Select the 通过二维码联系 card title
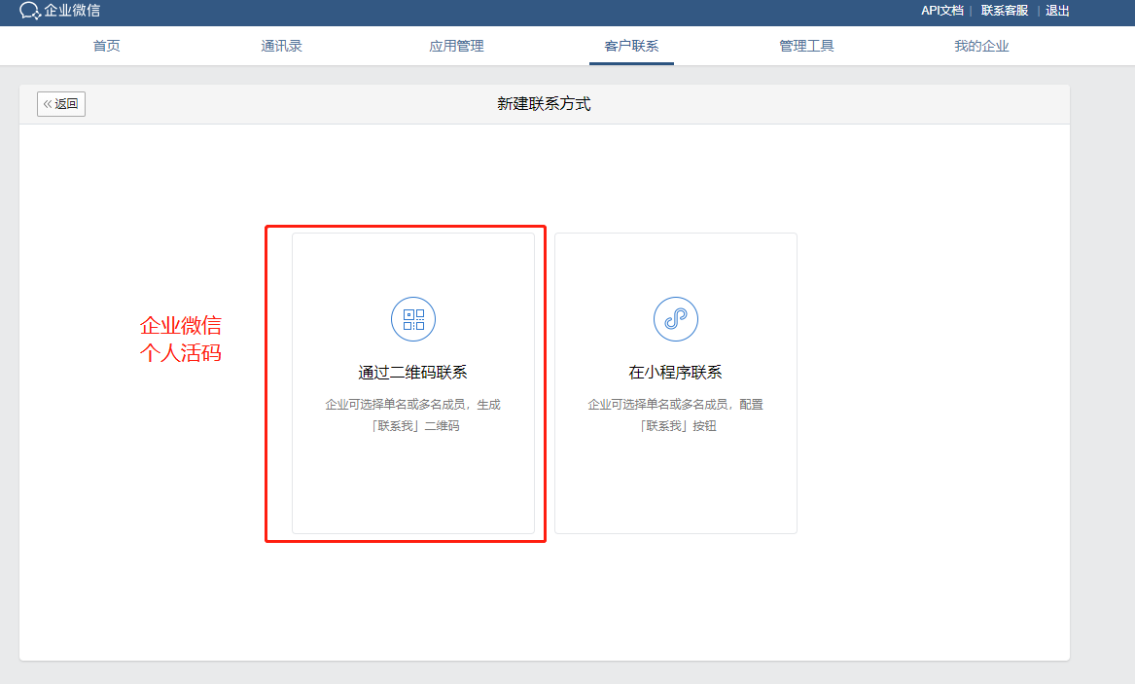Viewport: 1135px width, 684px height. click(412, 372)
